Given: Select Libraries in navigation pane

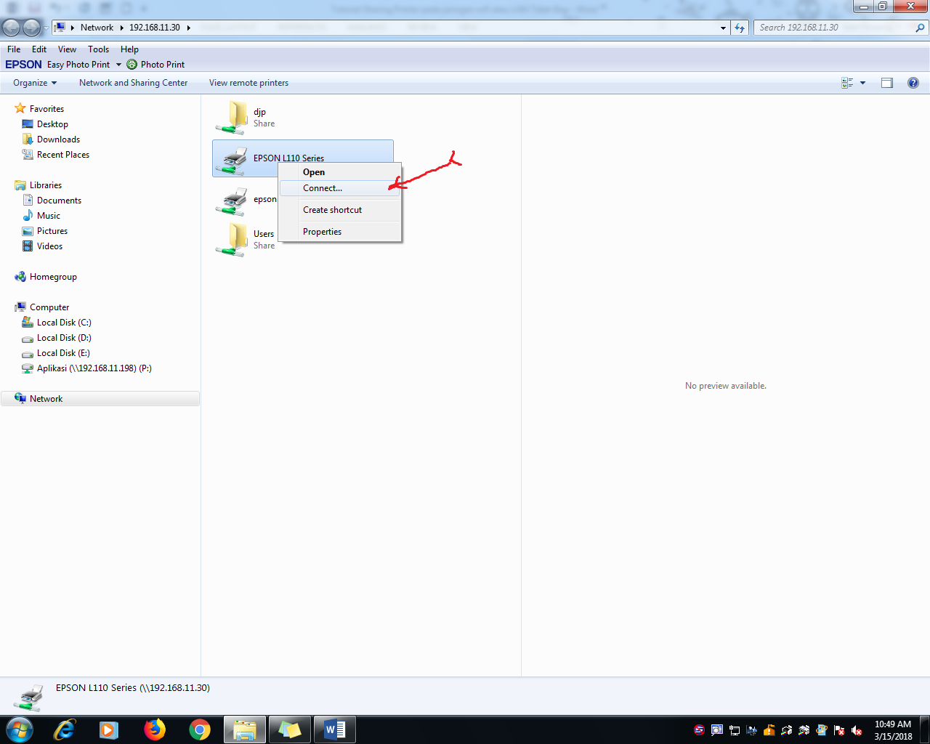Looking at the screenshot, I should tap(46, 185).
